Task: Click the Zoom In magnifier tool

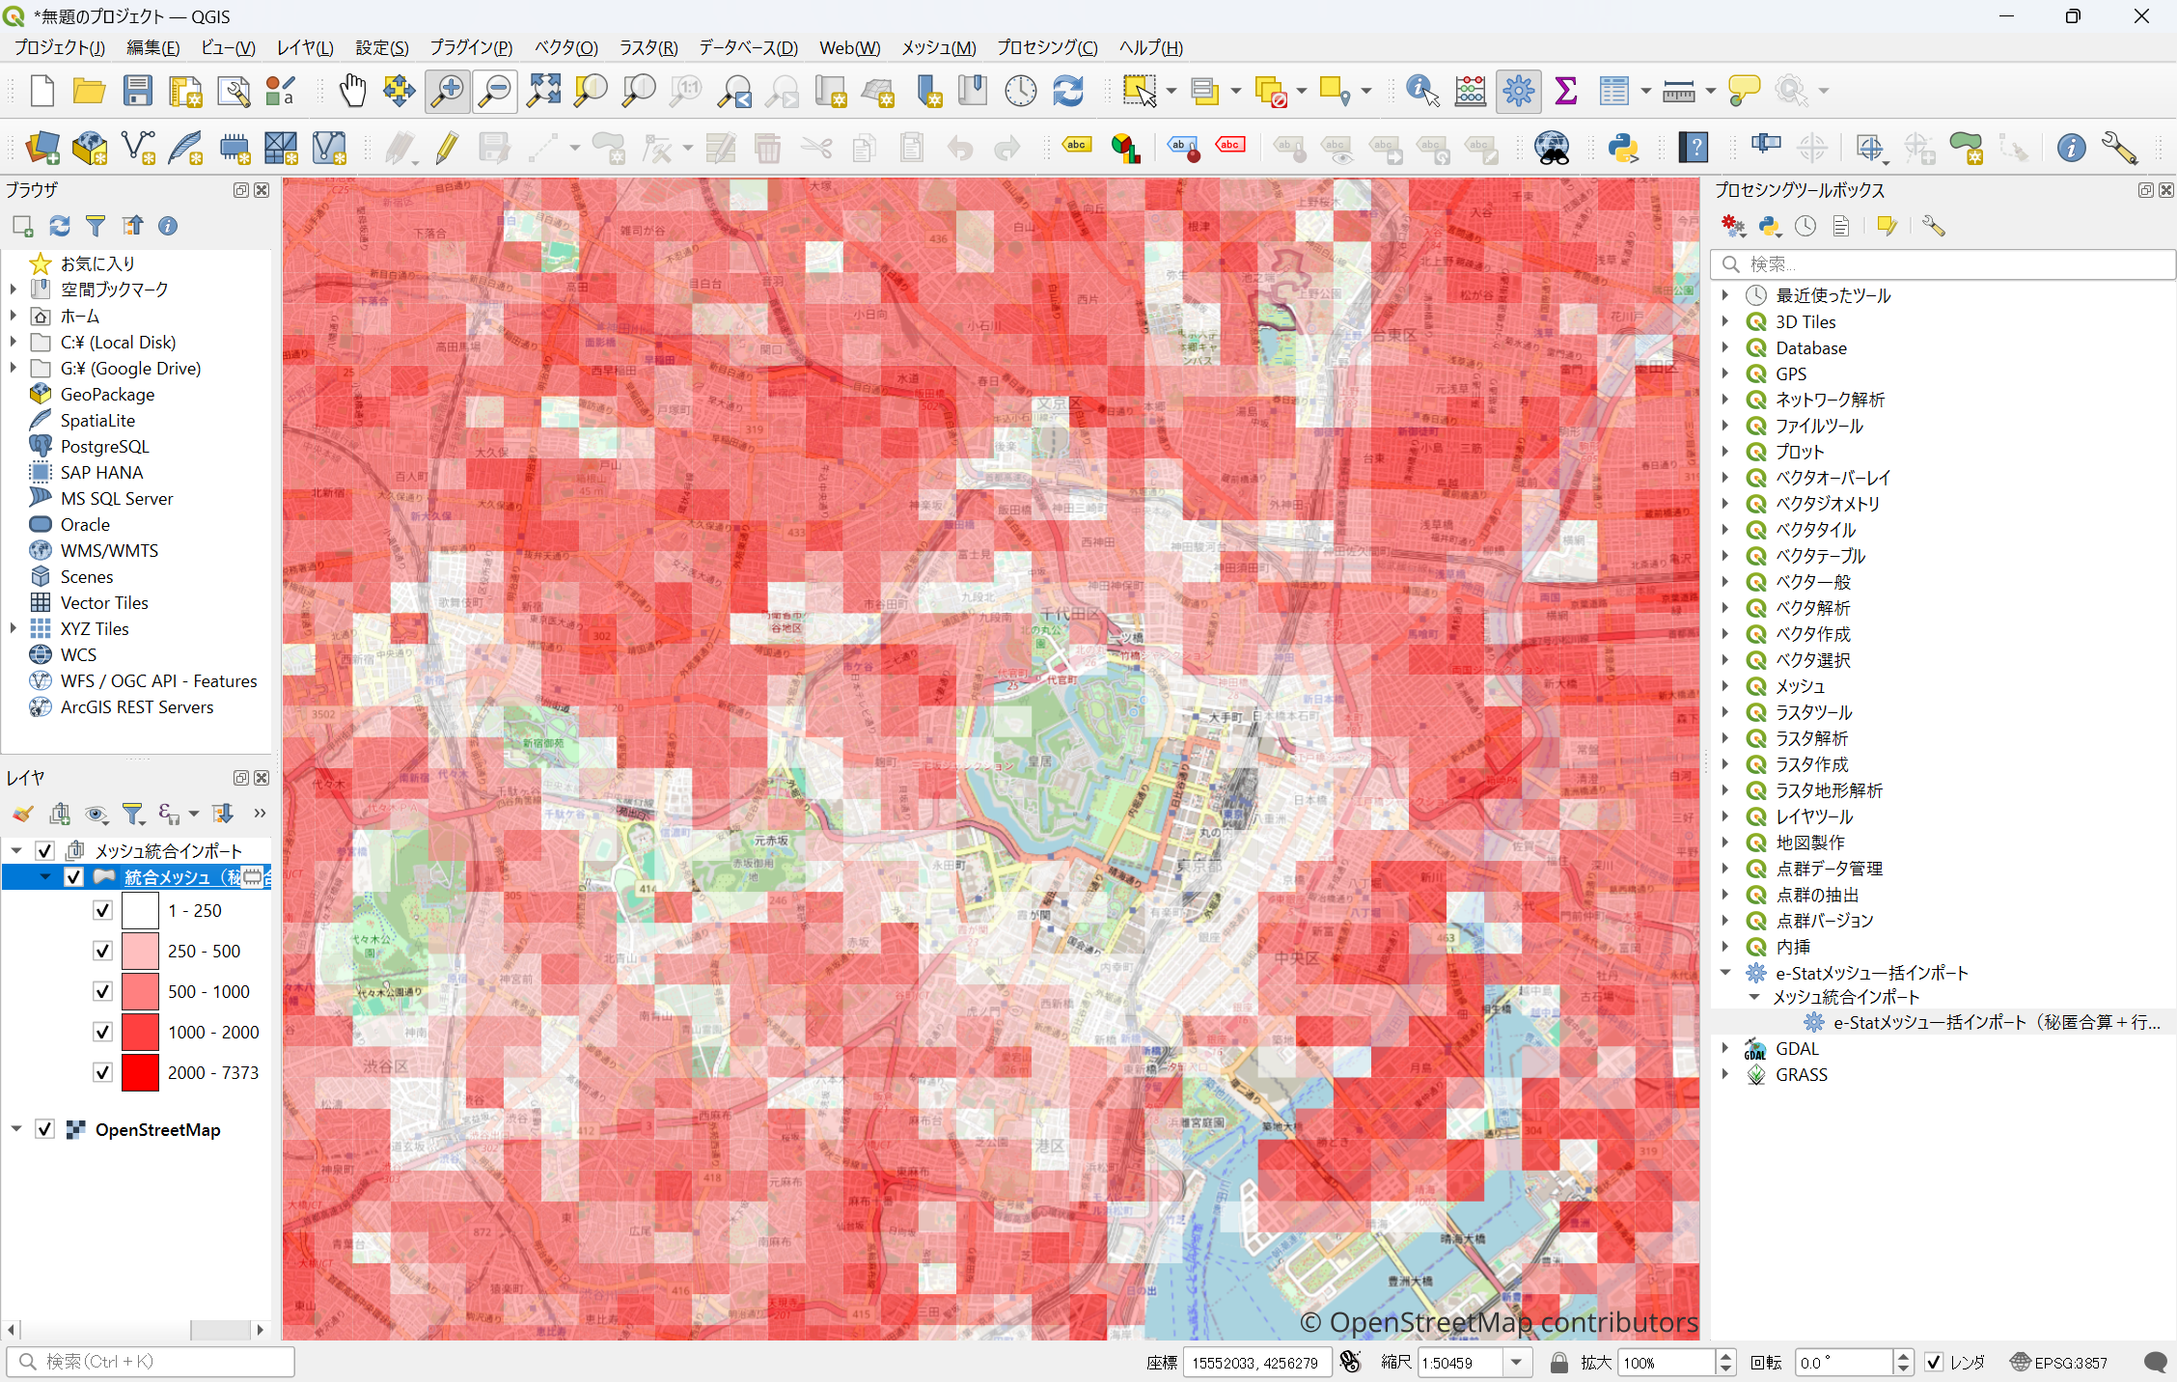Action: point(448,91)
